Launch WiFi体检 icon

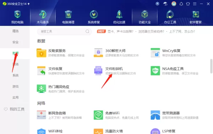click(42, 131)
